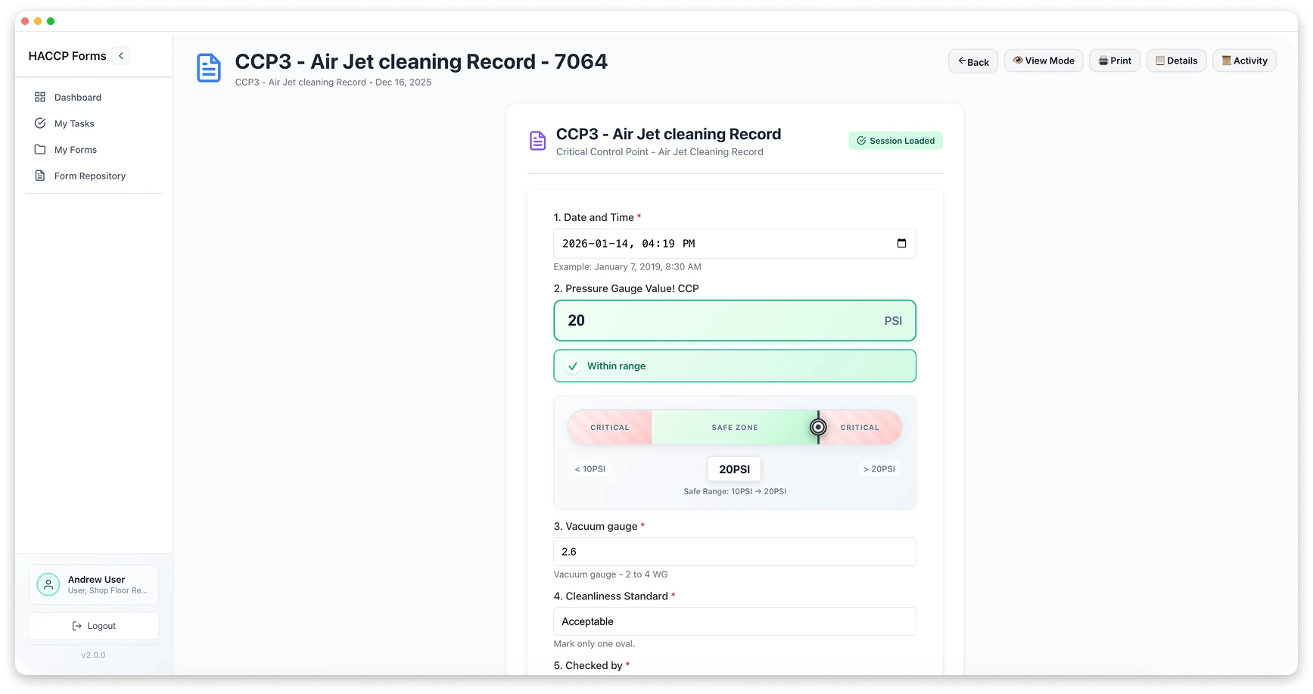Select the Acceptable oval for Cleanliness Standard

tap(734, 621)
